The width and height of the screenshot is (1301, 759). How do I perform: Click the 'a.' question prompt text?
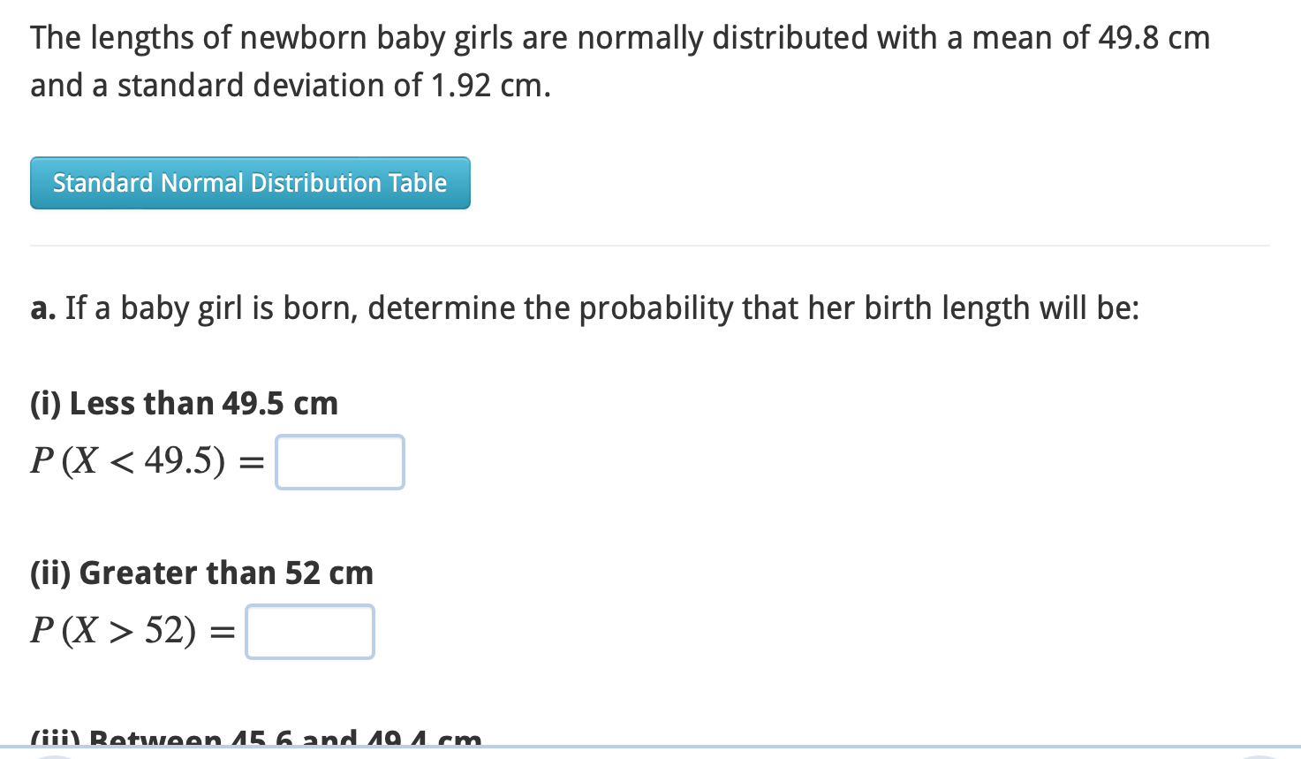click(x=585, y=307)
